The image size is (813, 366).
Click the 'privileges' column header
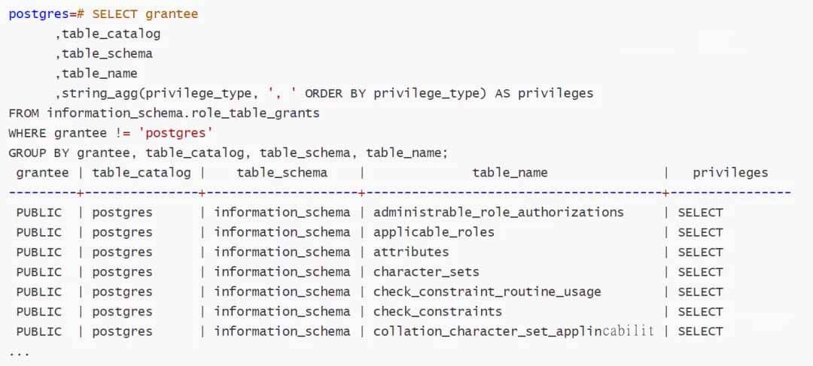point(730,173)
